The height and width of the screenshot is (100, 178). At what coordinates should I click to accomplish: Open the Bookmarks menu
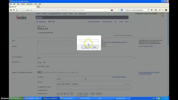tap(30, 4)
